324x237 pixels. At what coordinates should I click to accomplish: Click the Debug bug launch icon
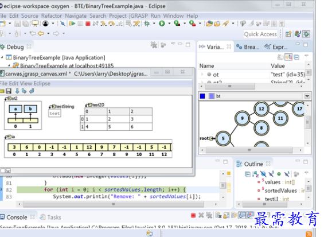click(147, 24)
